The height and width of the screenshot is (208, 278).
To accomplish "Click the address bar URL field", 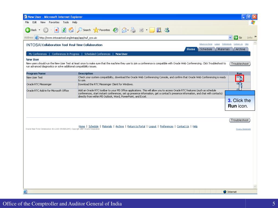I will tap(133, 37).
